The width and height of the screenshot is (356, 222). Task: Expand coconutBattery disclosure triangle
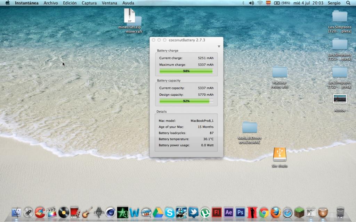point(219,46)
